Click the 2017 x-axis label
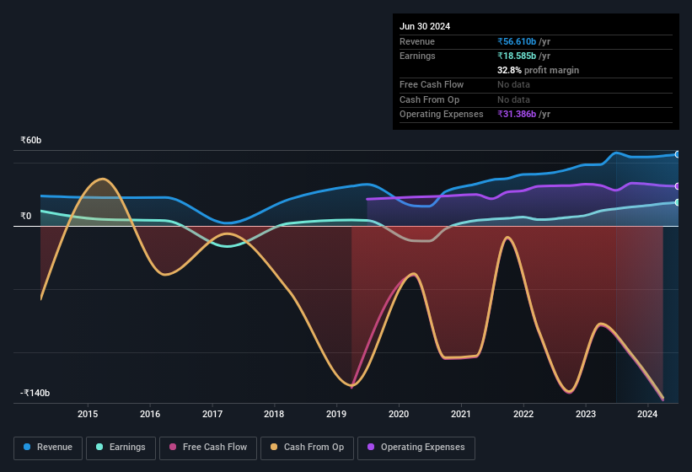 point(212,414)
